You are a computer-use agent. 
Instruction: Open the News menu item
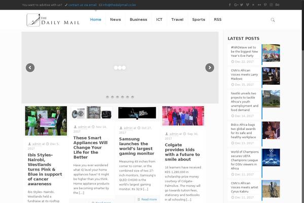pyautogui.click(x=116, y=20)
